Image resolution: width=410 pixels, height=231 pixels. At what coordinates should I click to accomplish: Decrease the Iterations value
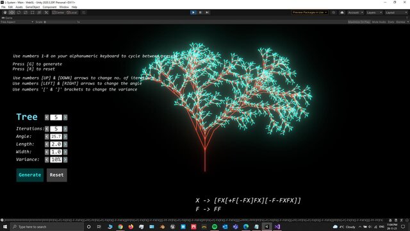point(47,129)
